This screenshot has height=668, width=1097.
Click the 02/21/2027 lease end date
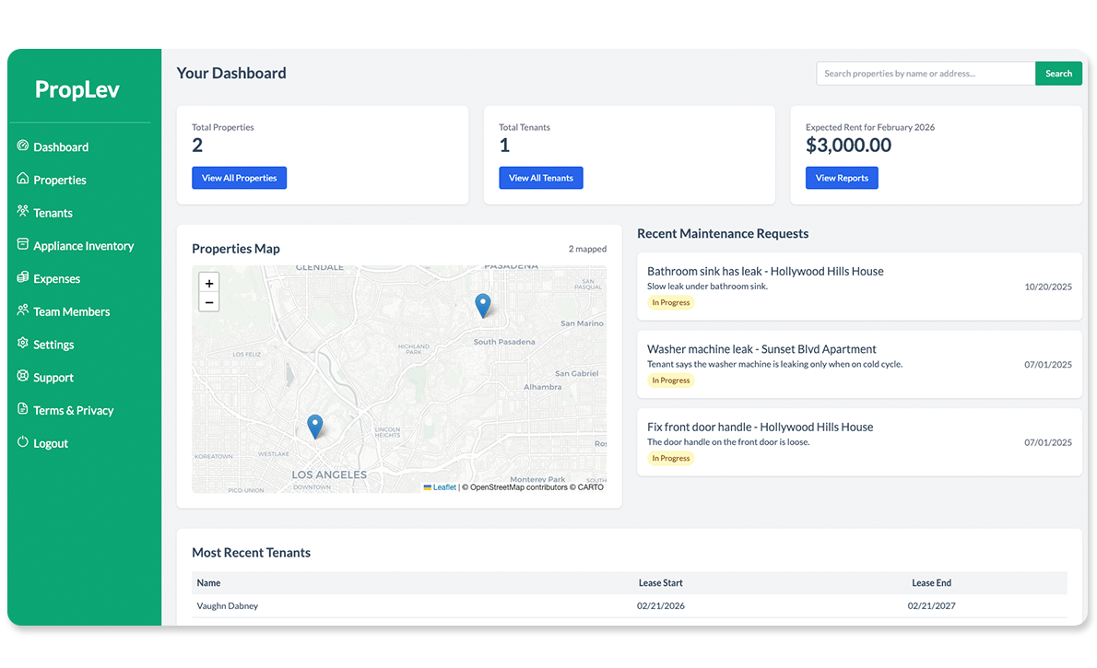[x=931, y=605]
